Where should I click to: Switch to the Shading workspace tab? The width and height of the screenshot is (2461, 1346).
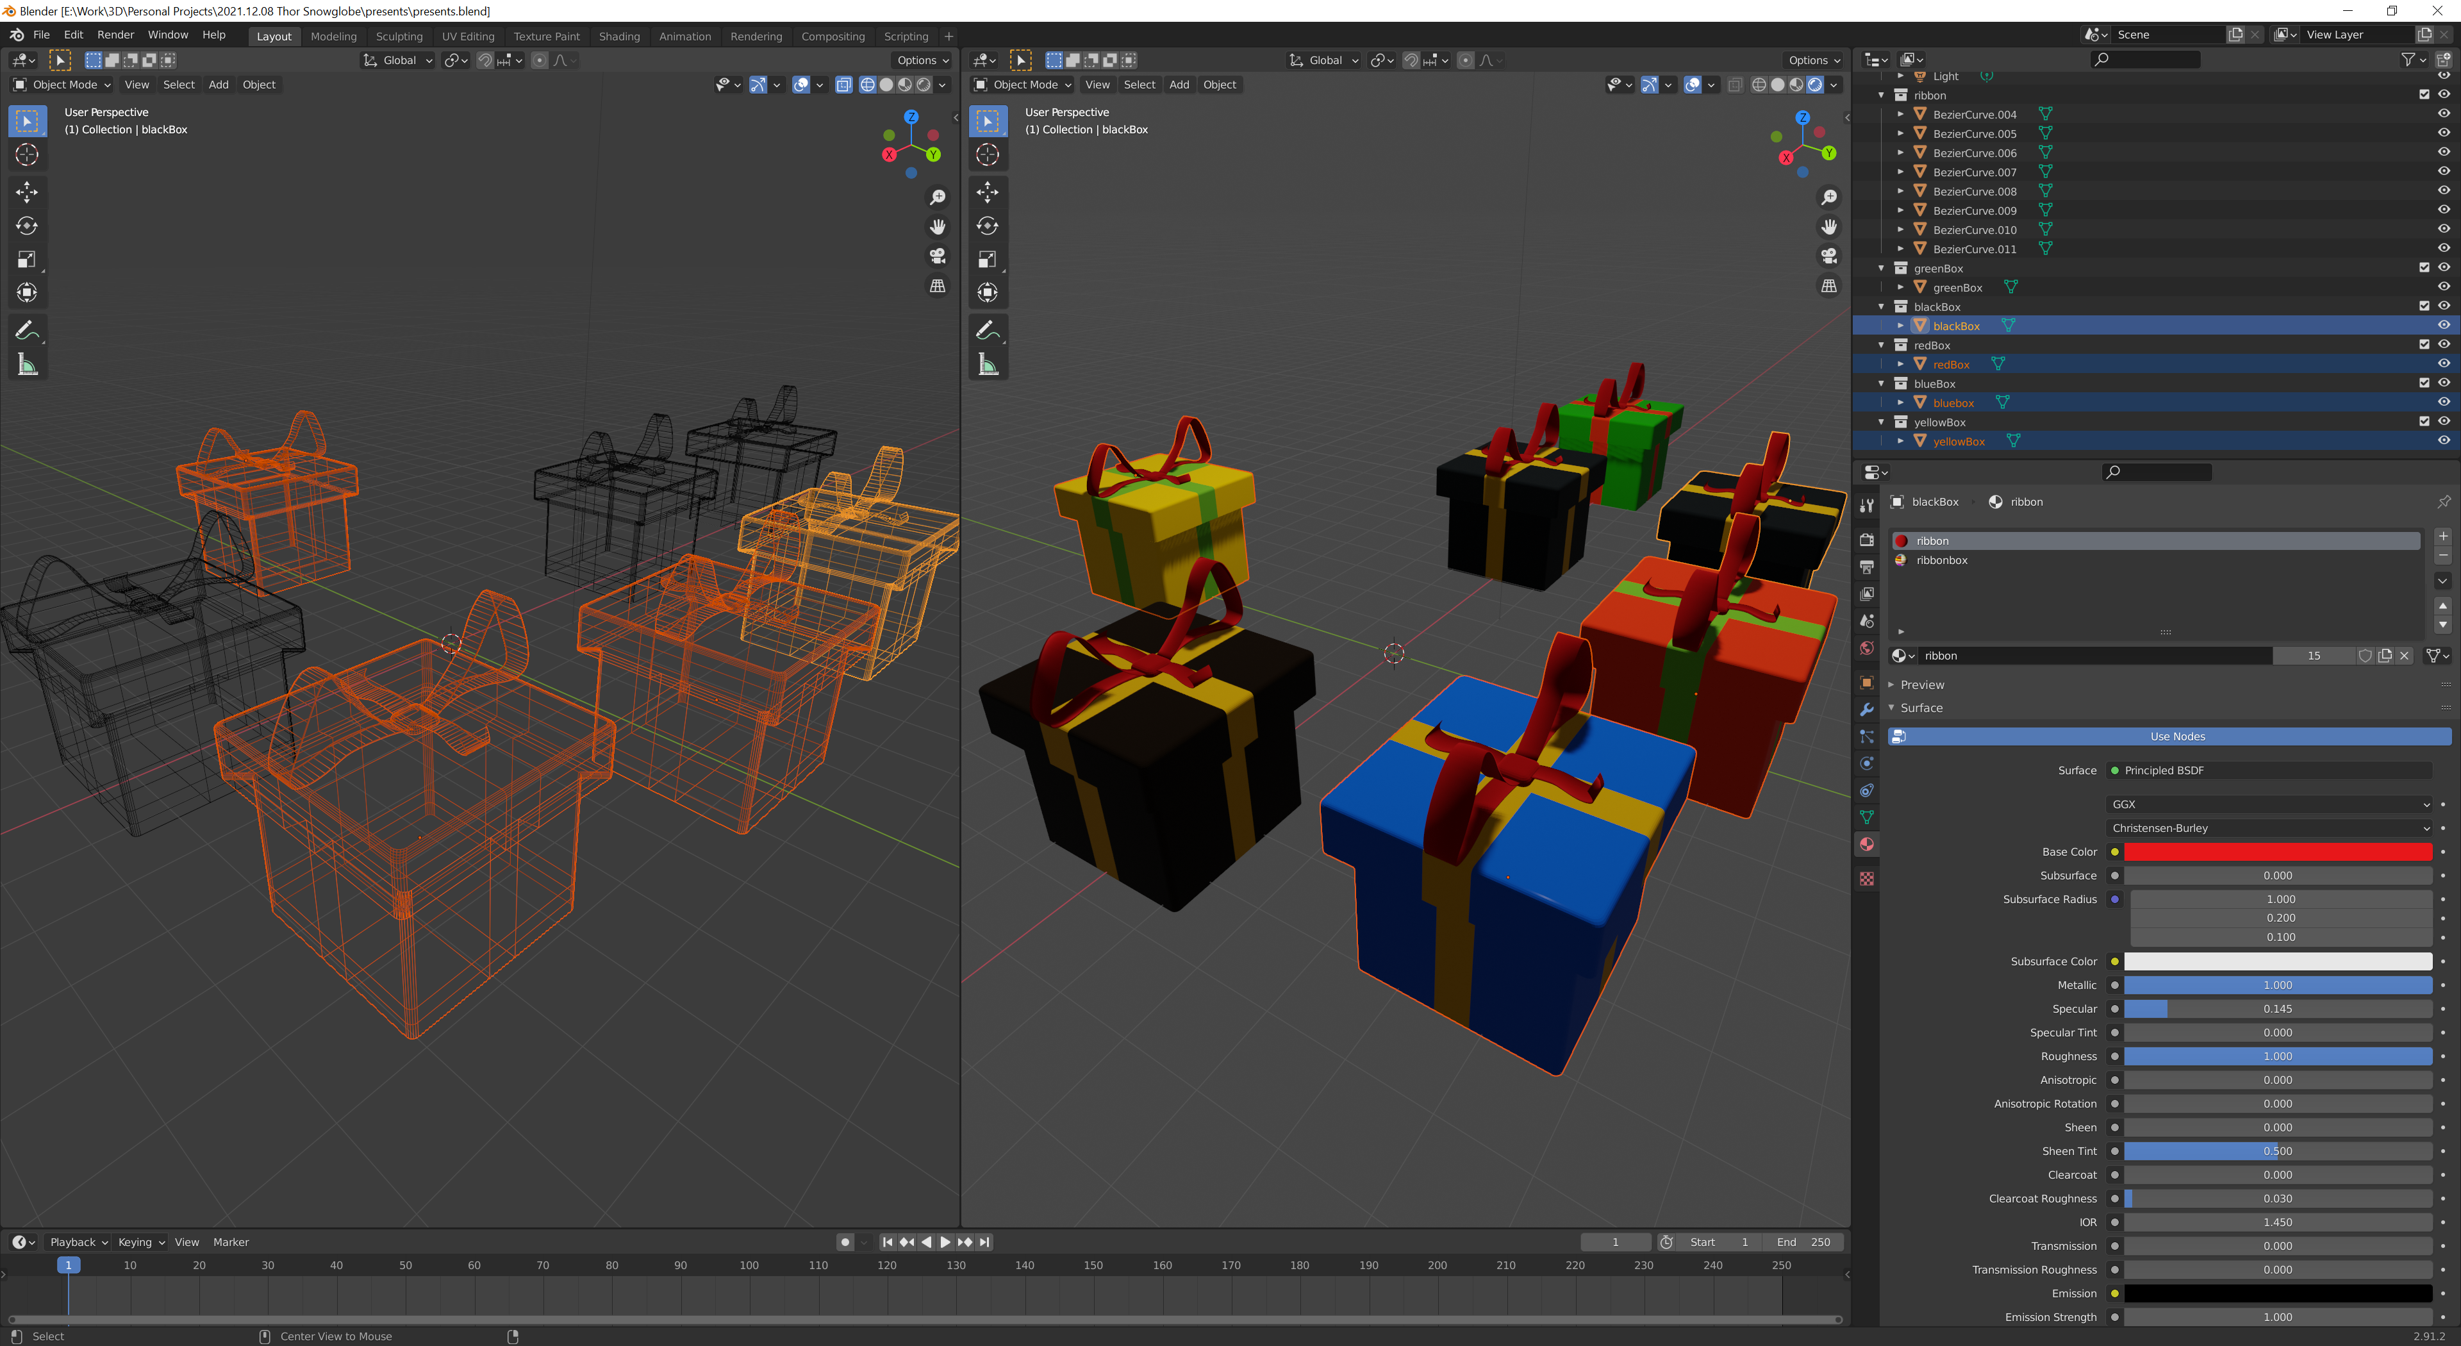click(619, 37)
